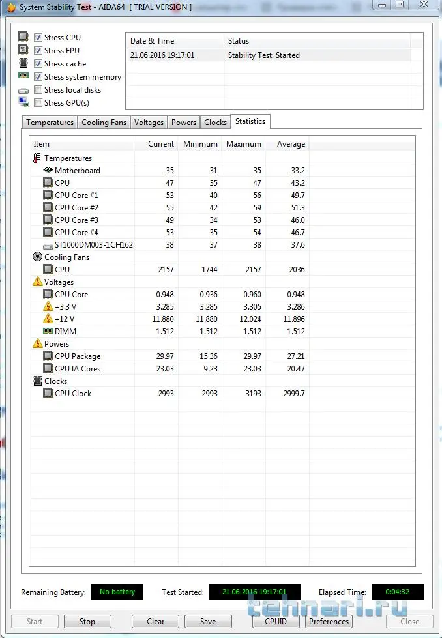Screen dimensions: 442x638
Task: Click the AIDA64 flame title bar icon
Action: pyautogui.click(x=11, y=7)
